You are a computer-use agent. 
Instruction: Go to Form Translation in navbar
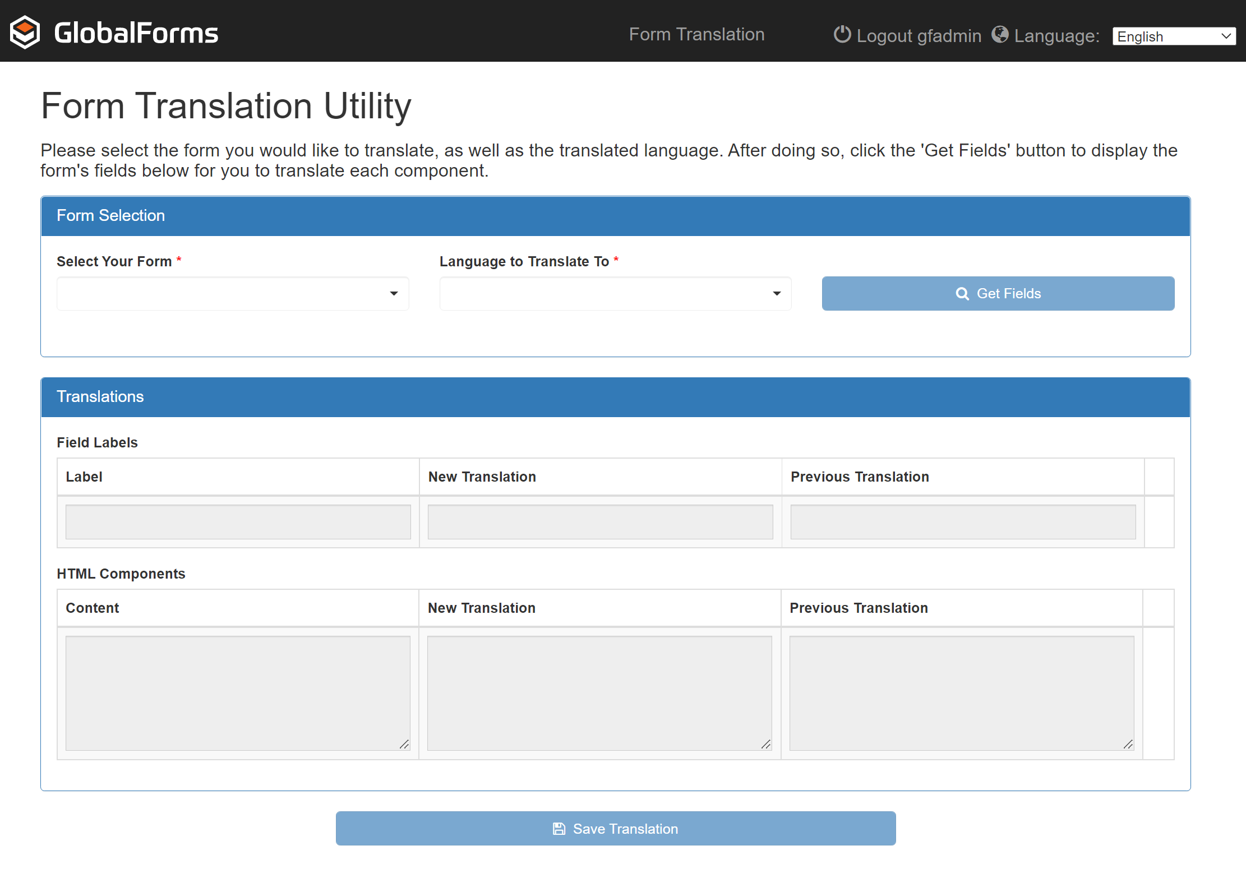click(x=696, y=34)
